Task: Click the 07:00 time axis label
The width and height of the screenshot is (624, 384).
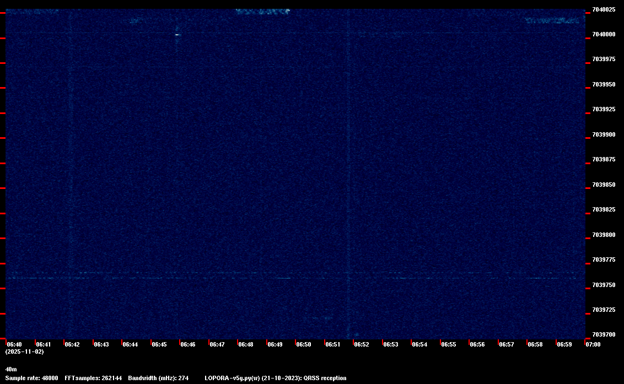Action: tap(593, 344)
